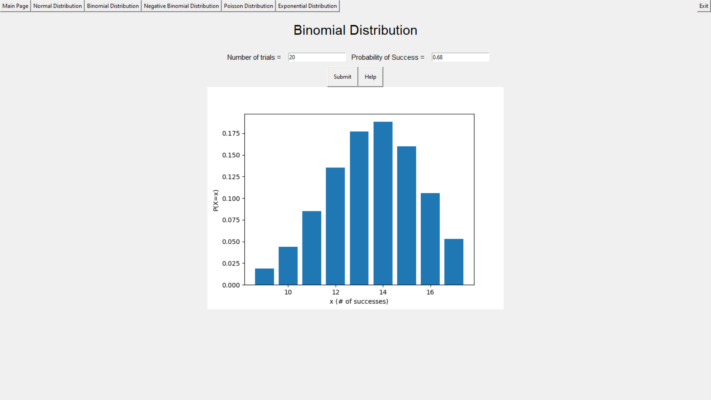Click the 0.000 y-axis tick label
Viewport: 711px width, 400px height.
[231, 285]
